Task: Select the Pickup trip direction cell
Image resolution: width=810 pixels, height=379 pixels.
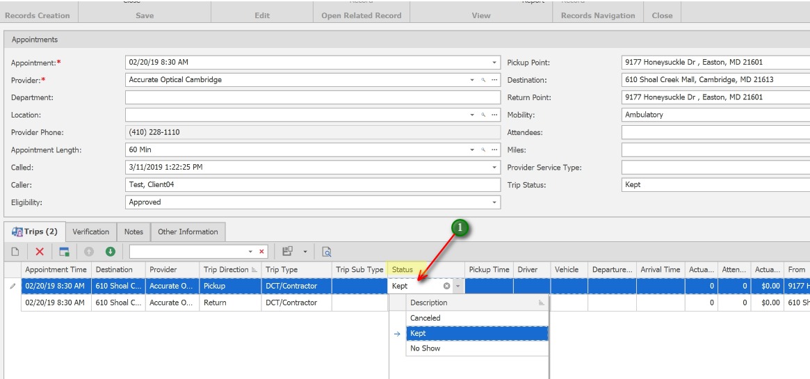Action: pyautogui.click(x=230, y=286)
